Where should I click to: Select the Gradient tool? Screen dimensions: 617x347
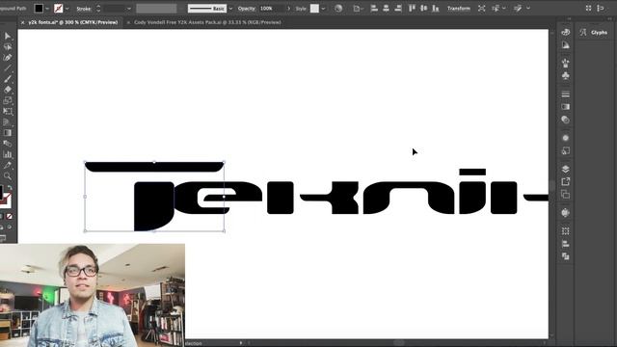[8, 133]
